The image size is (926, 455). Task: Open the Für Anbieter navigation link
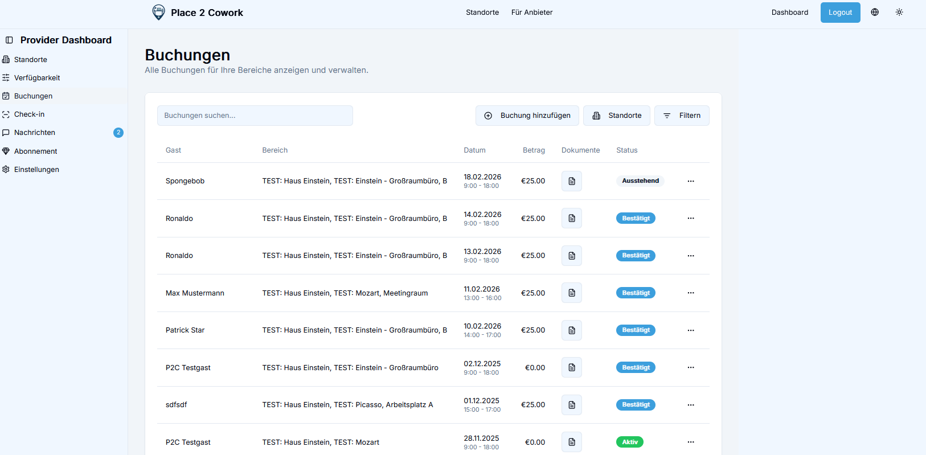point(531,13)
